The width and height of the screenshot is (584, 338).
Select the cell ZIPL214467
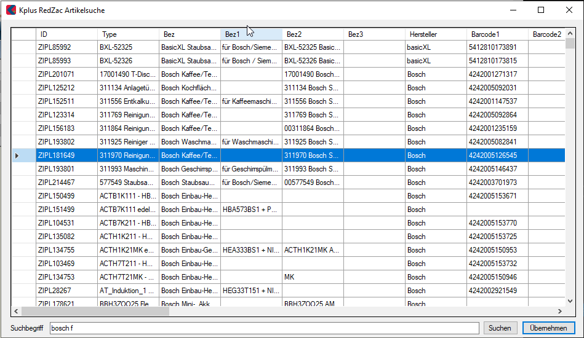click(x=66, y=183)
